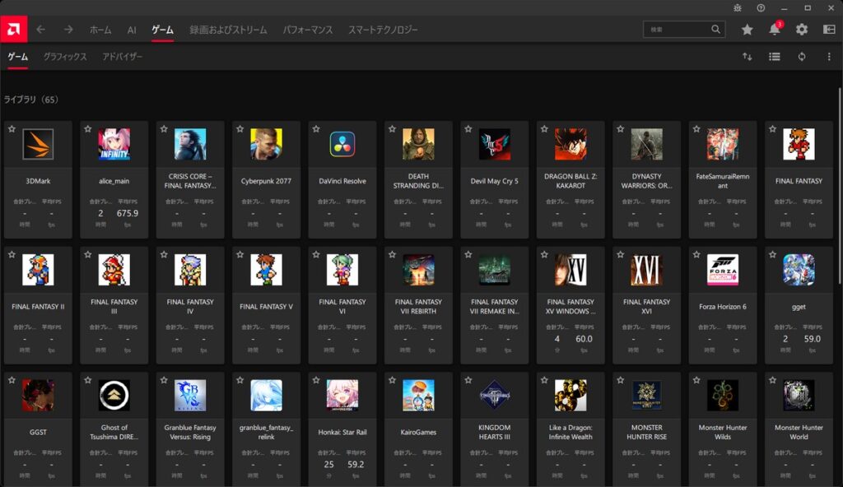843x487 pixels.
Task: Open the FINAL FANTASY II sprite icon
Action: (x=38, y=270)
